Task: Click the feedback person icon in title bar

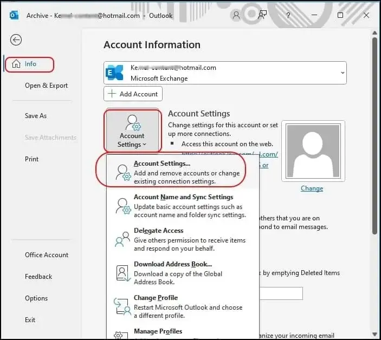Action: coord(262,15)
